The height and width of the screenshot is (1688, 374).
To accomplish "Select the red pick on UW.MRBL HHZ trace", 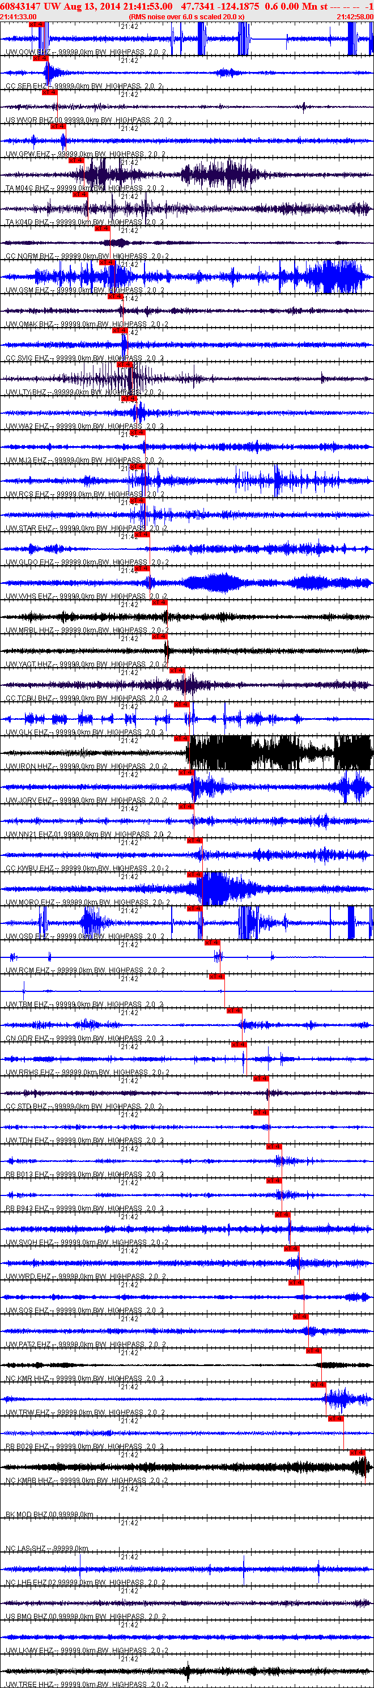I will click(159, 602).
